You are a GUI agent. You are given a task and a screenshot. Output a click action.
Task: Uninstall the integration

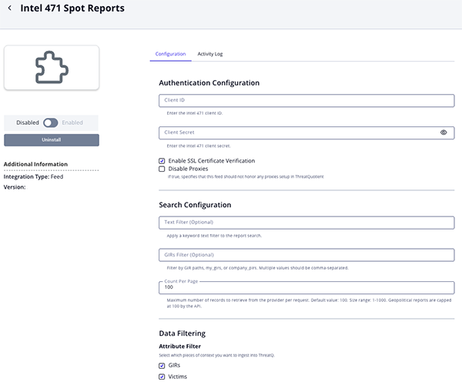[x=52, y=140]
